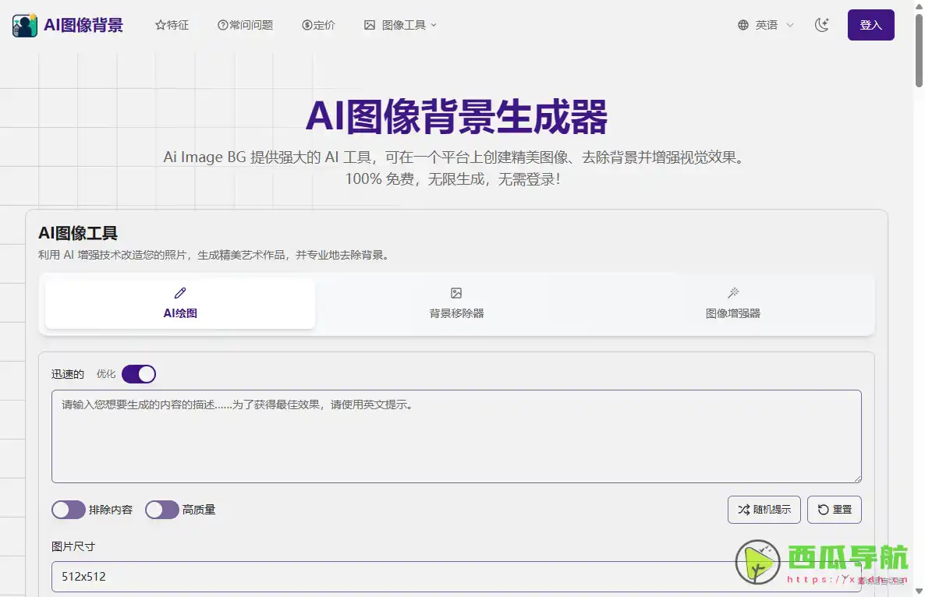Click the scrollbar down arrow

[x=919, y=591]
